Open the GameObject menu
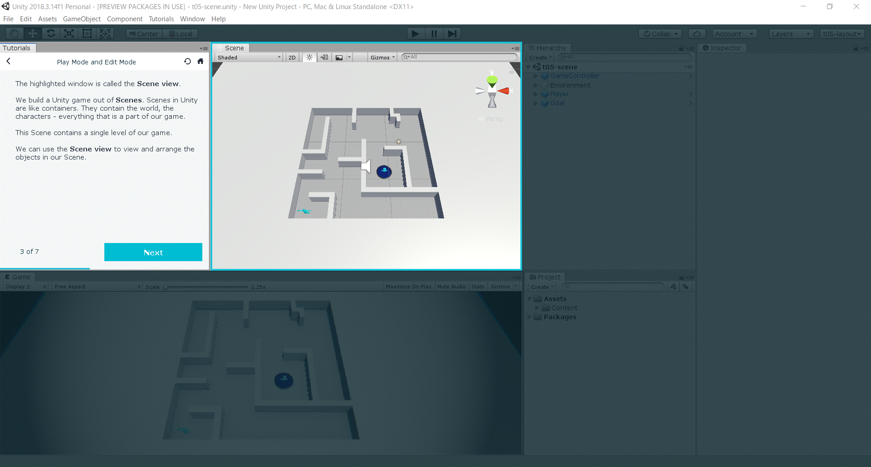Screen dimensions: 871x467 tap(82, 19)
